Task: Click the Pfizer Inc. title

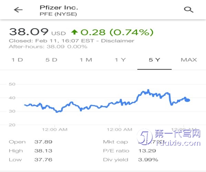Action: (59, 8)
